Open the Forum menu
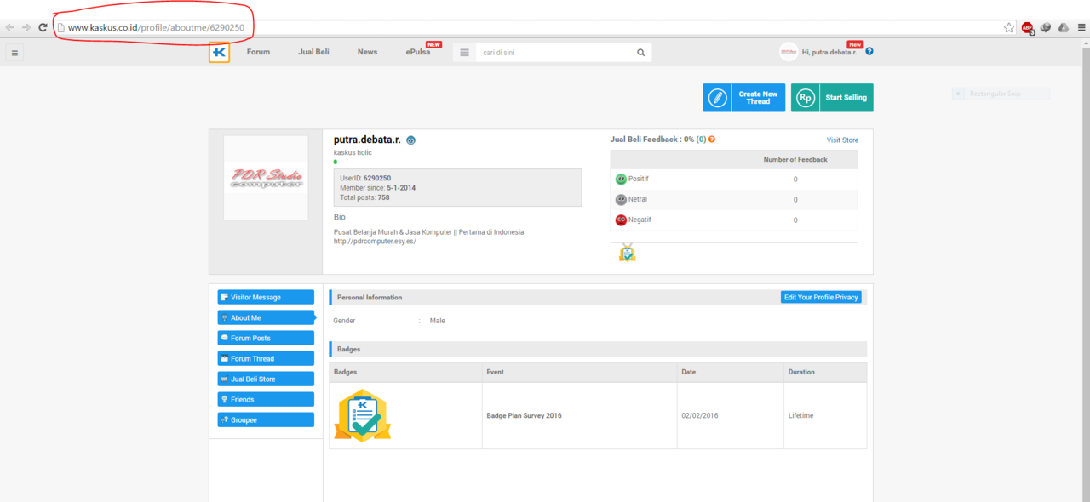This screenshot has width=1090, height=502. (258, 52)
